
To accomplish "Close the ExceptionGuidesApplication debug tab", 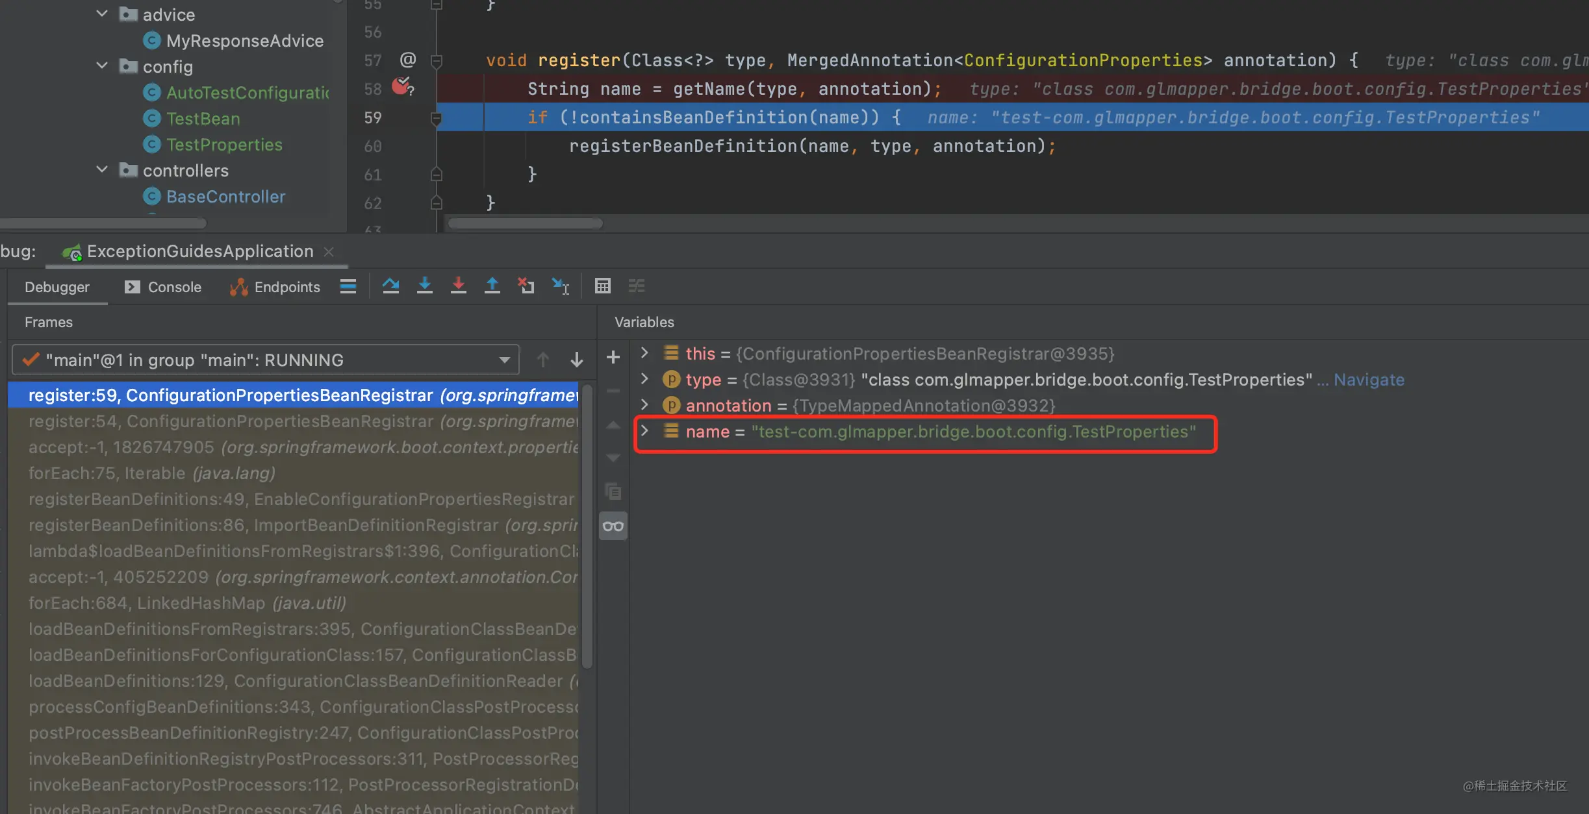I will point(329,251).
